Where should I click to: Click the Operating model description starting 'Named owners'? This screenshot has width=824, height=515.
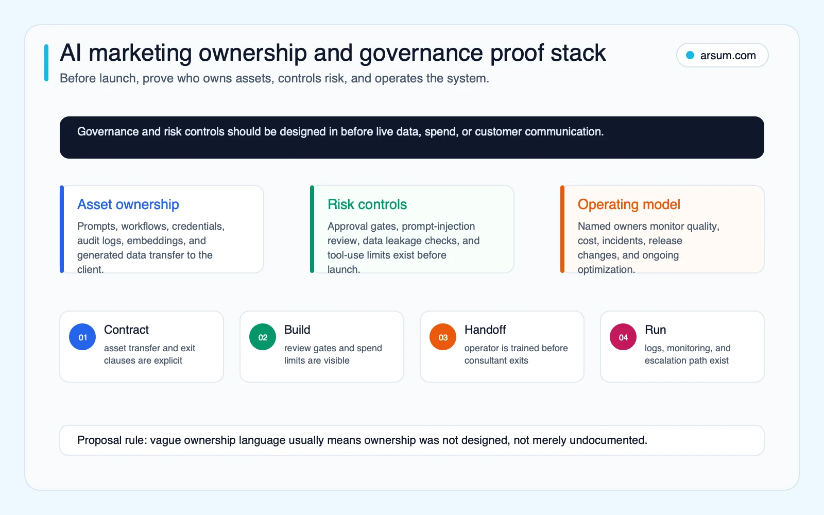coord(648,248)
